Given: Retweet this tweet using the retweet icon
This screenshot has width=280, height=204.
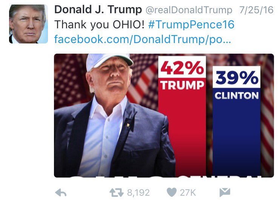Looking at the screenshot, I should click(x=117, y=193).
